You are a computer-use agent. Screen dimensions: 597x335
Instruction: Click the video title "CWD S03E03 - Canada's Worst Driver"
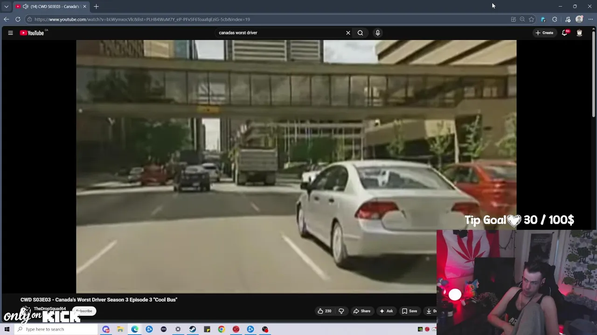coord(99,300)
